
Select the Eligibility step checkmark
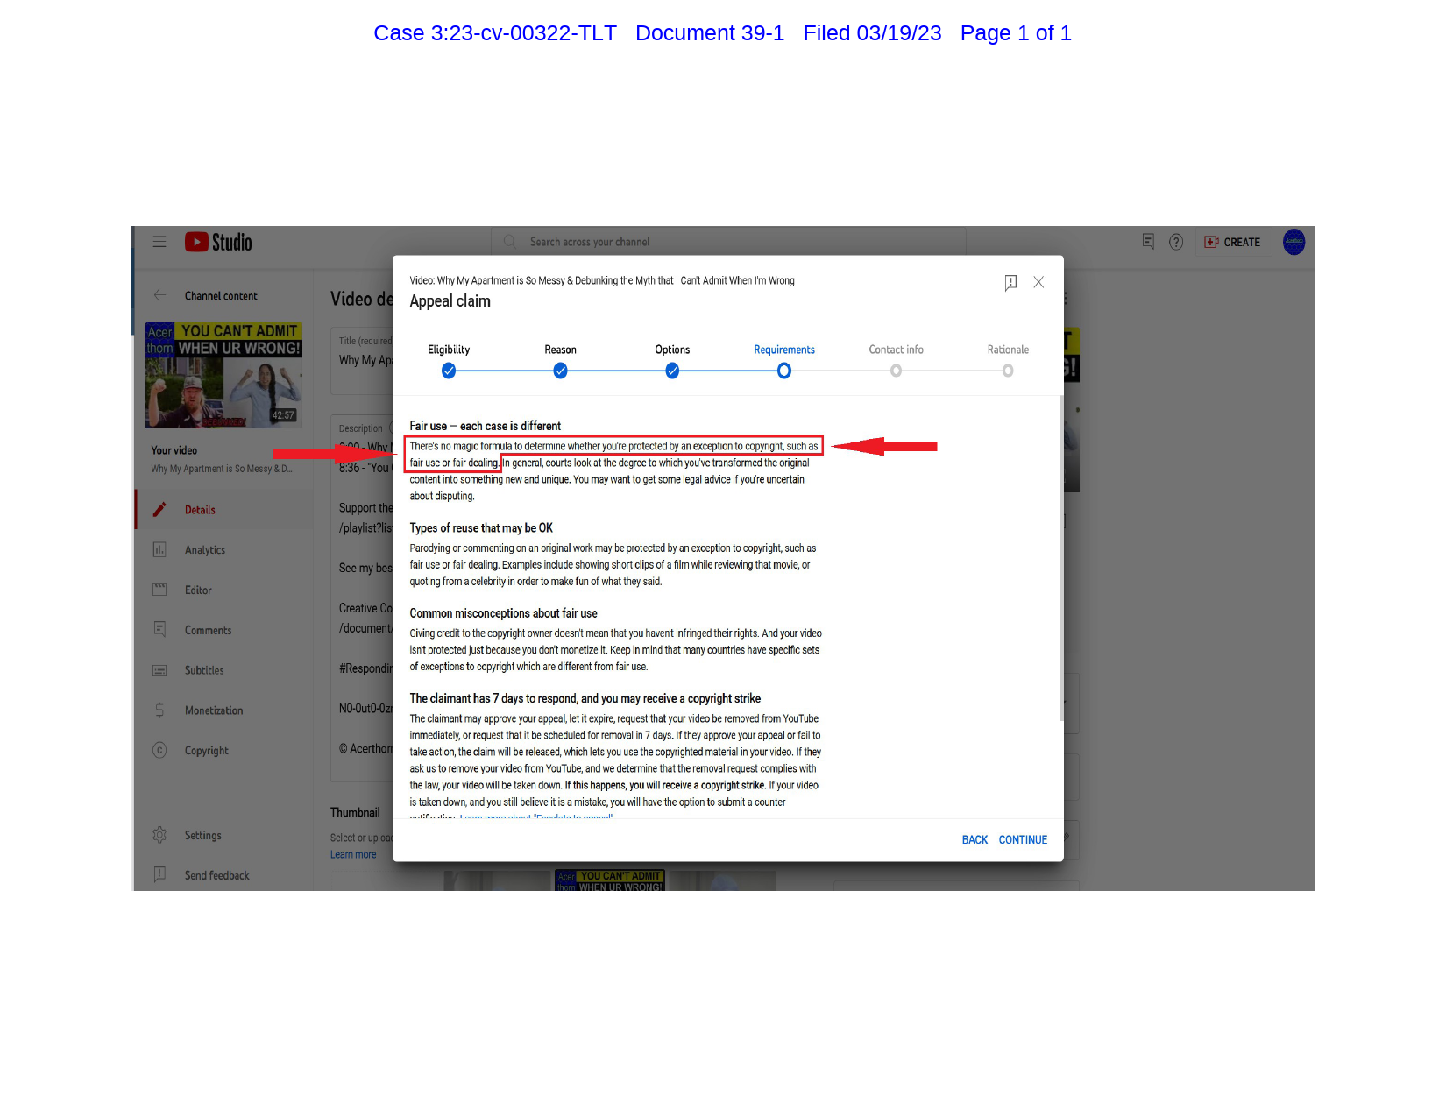pos(449,371)
